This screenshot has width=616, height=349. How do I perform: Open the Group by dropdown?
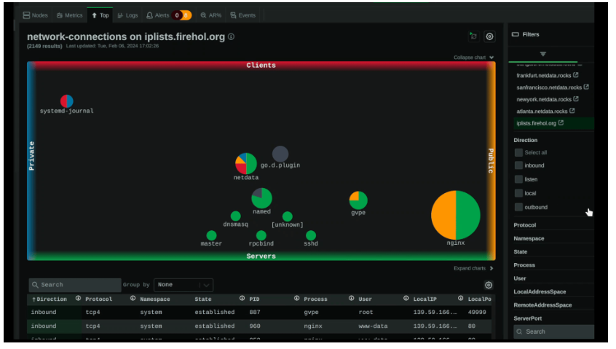(183, 285)
